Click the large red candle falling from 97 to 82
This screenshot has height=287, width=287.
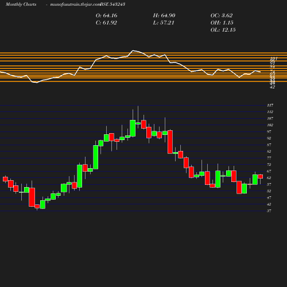(170, 142)
